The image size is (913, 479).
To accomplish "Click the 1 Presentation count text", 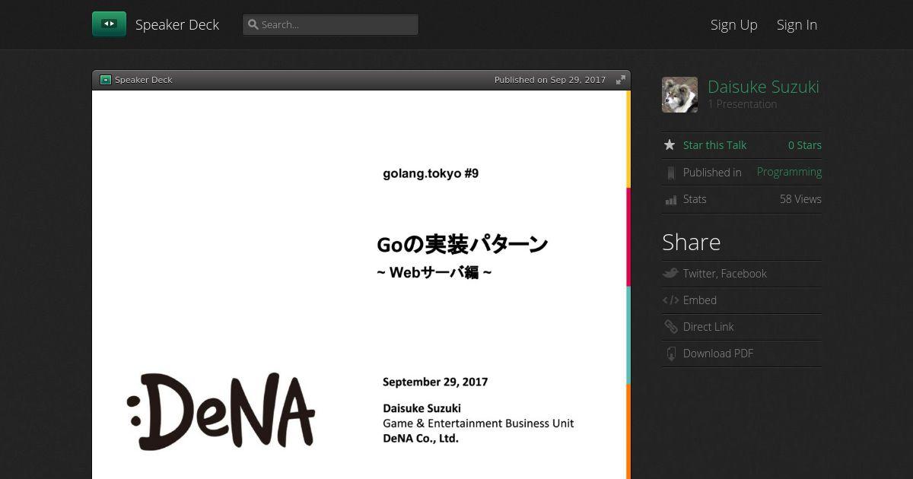I will point(742,104).
